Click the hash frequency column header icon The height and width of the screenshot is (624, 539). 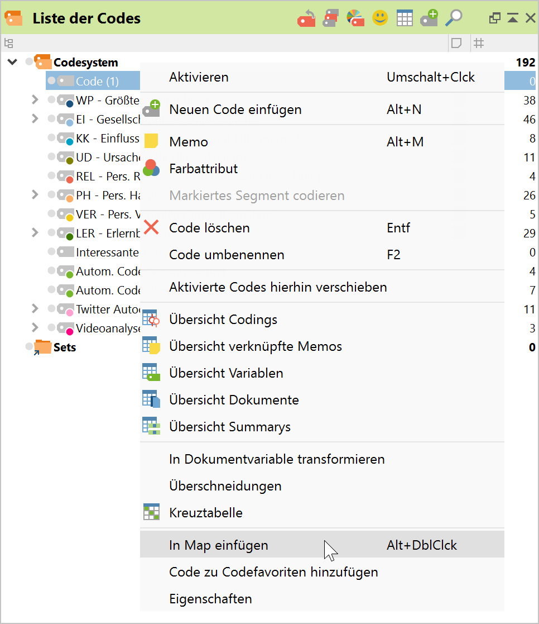(479, 43)
